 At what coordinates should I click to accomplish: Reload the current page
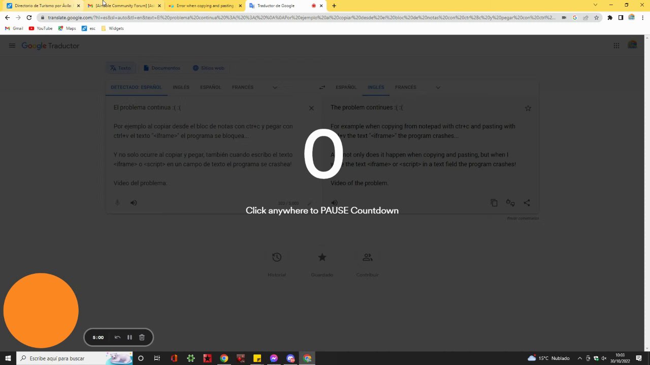29,17
